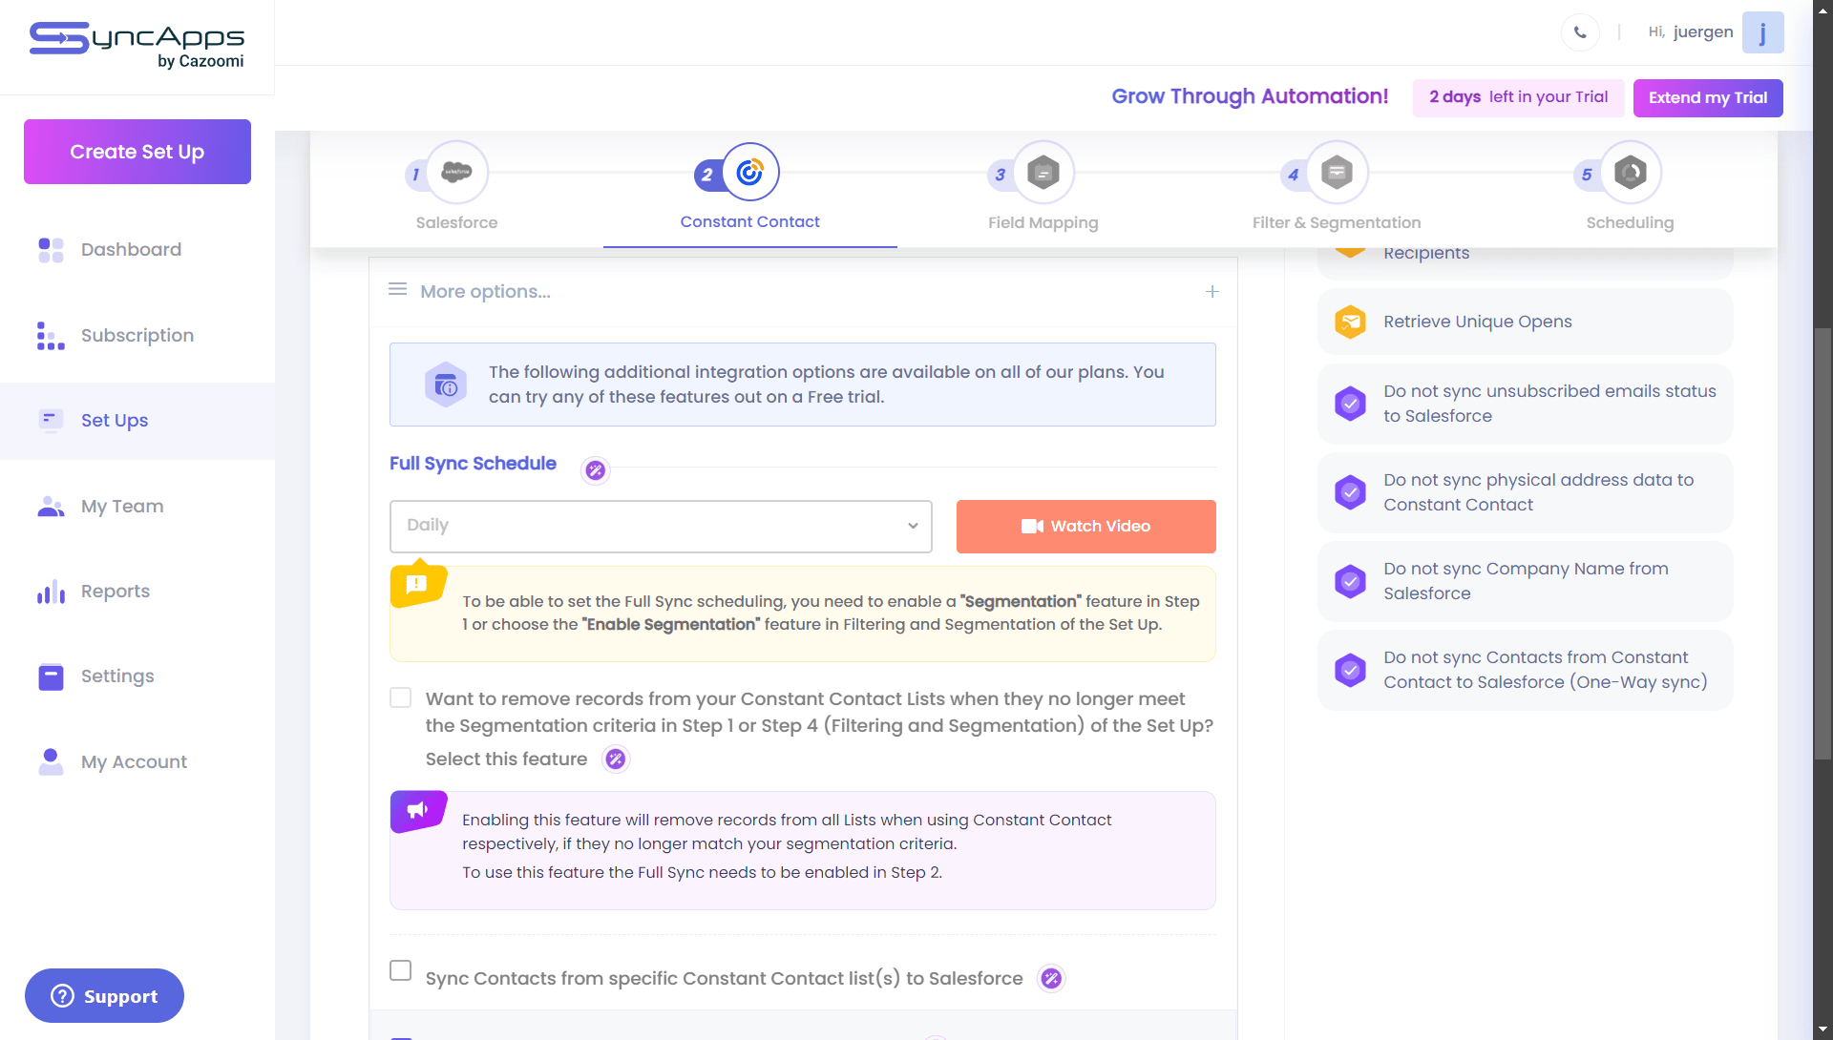Open the juergen user avatar
Image resolution: width=1833 pixels, height=1040 pixels.
pyautogui.click(x=1762, y=32)
